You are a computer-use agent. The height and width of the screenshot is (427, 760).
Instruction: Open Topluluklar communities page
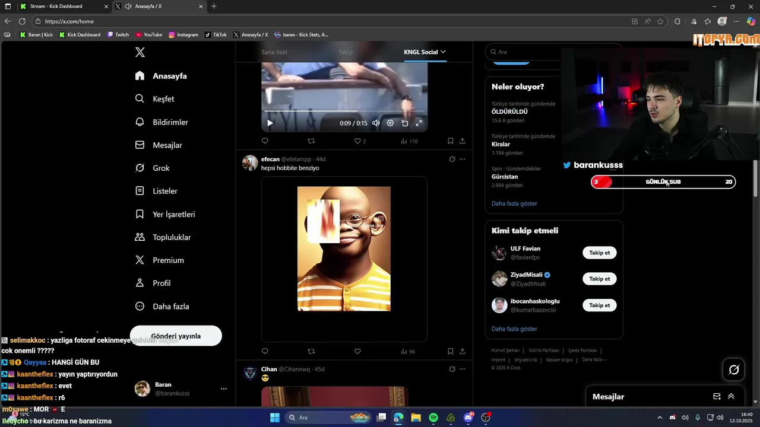[163, 237]
